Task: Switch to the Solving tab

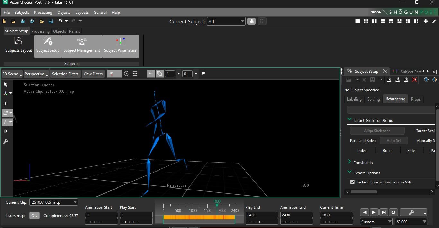Action: point(373,99)
